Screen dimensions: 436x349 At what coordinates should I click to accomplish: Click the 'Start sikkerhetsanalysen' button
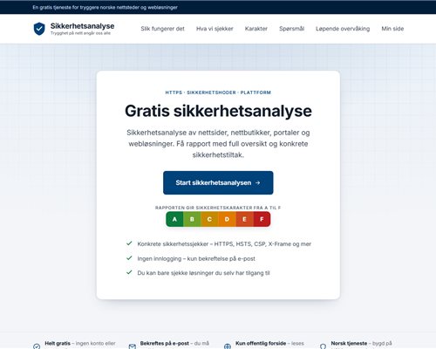pos(218,182)
